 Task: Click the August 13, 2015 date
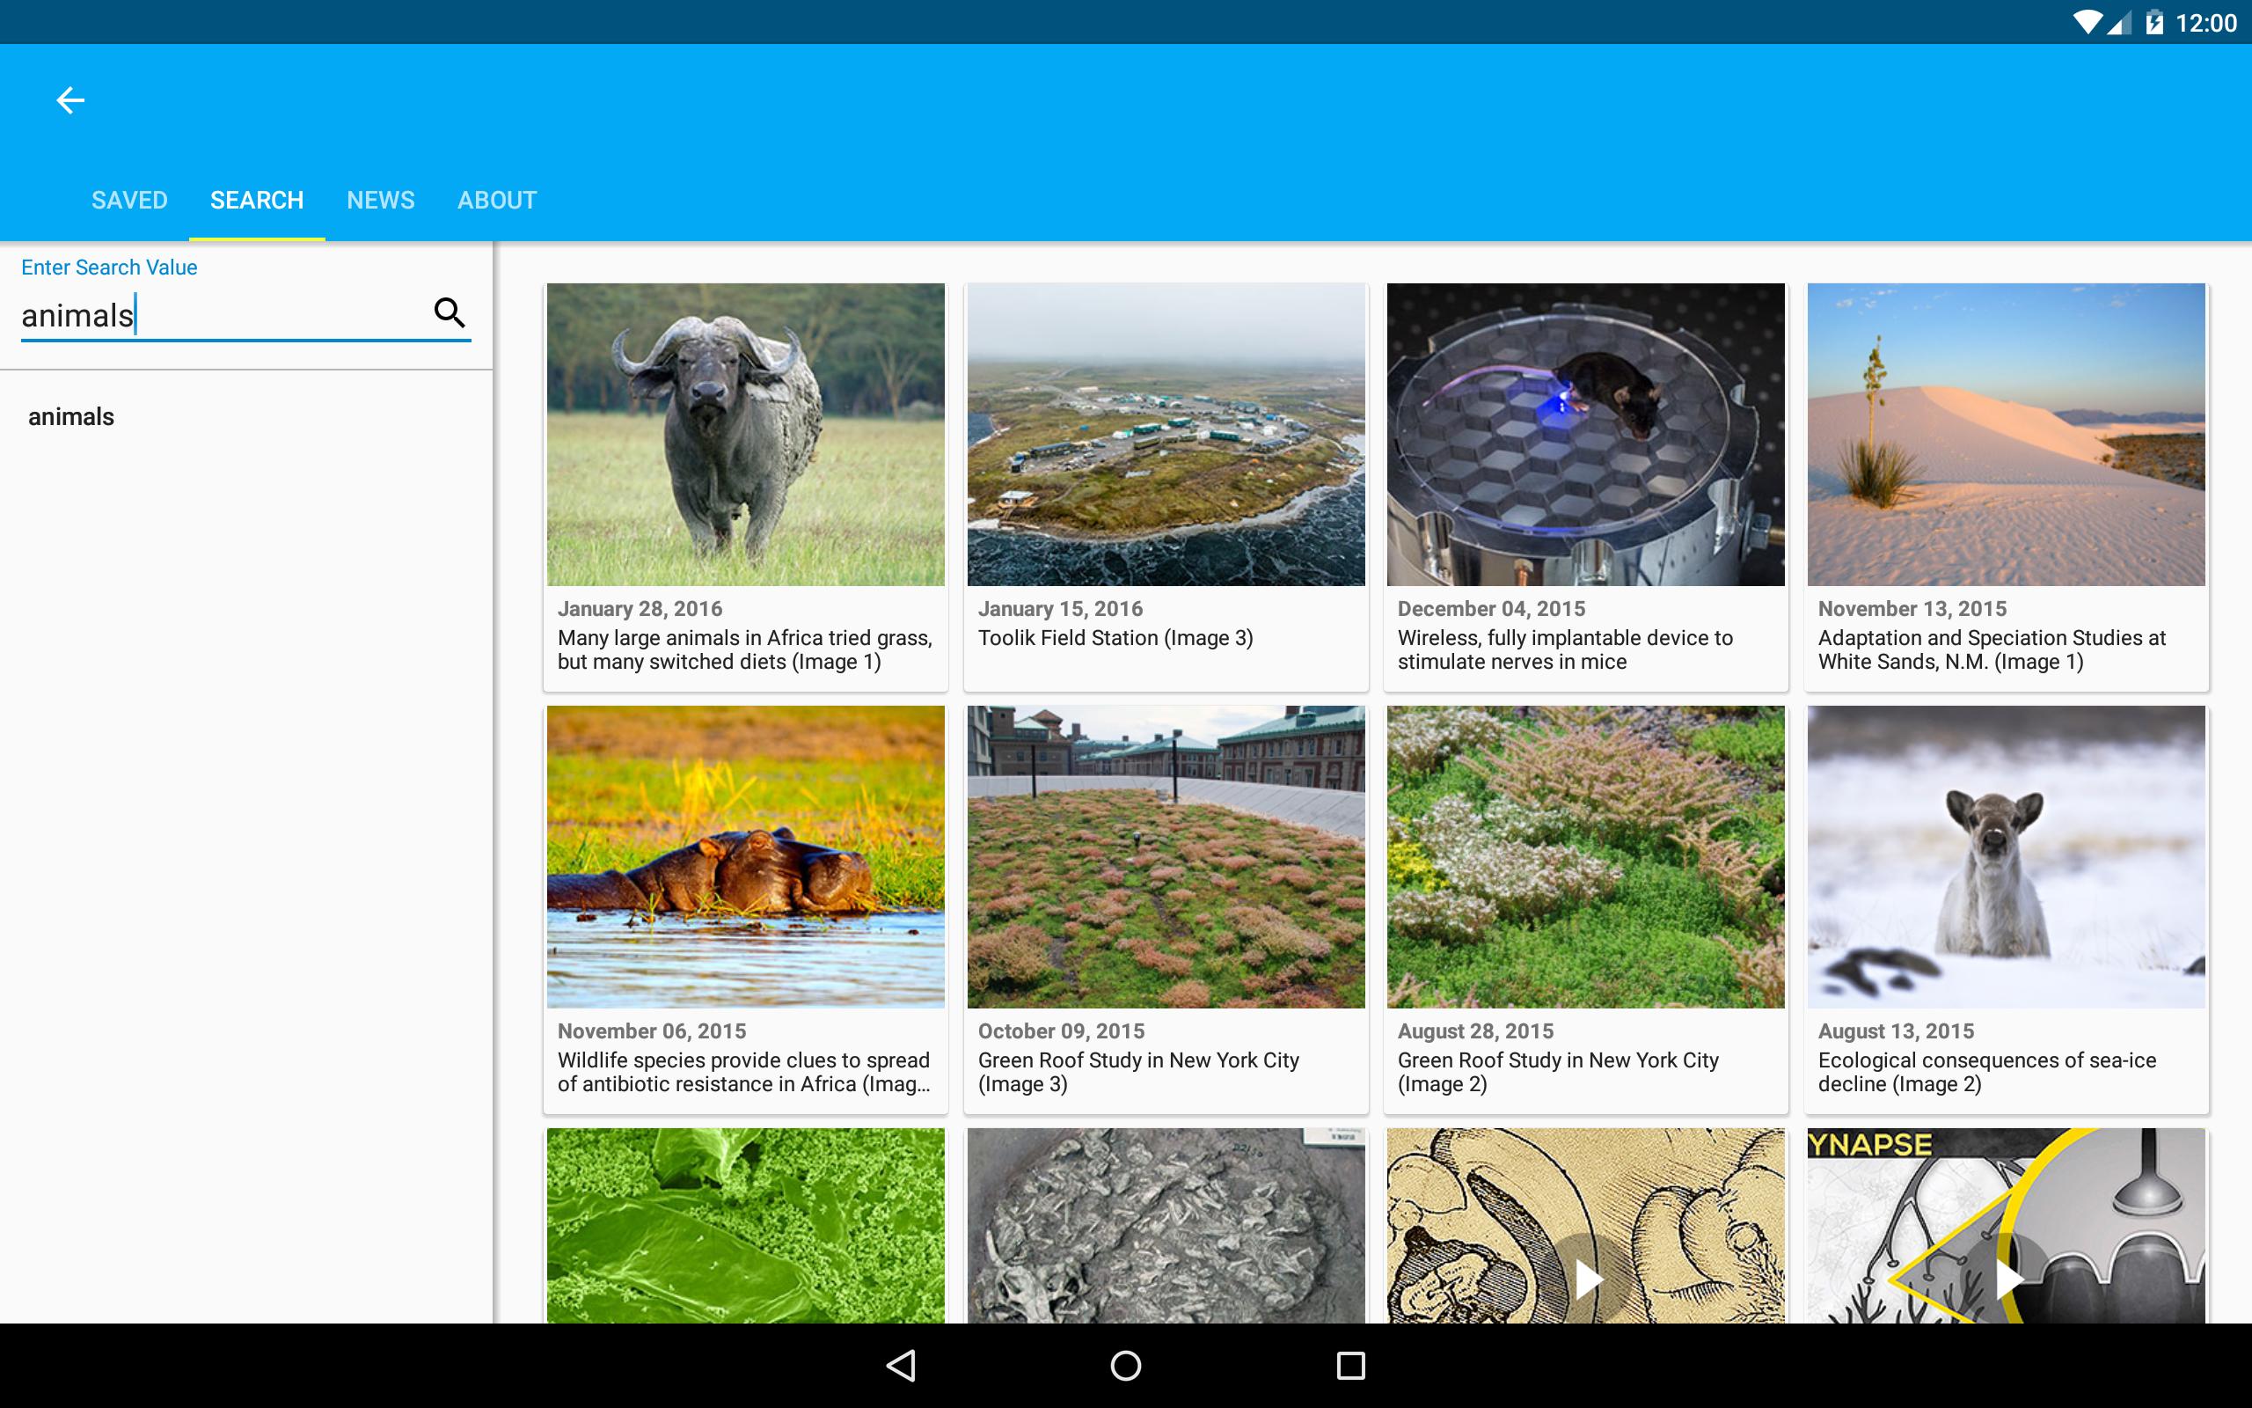tap(1897, 1030)
